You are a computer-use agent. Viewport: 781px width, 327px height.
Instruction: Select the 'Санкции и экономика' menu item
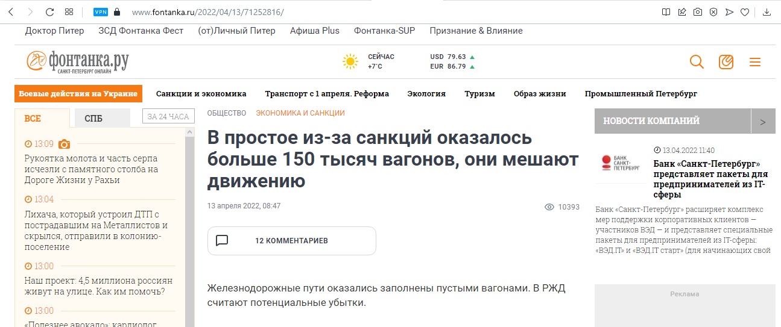[x=201, y=94]
